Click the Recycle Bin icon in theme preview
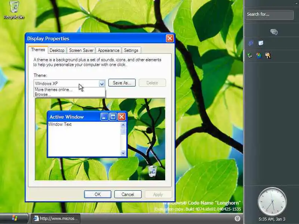The width and height of the screenshot is (299, 224). 152,171
